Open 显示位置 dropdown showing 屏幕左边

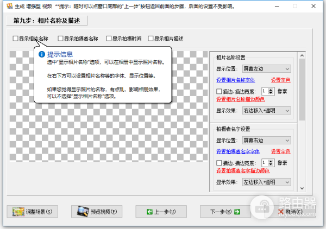pos(267,69)
